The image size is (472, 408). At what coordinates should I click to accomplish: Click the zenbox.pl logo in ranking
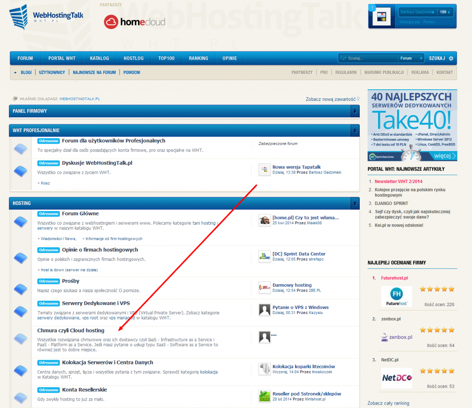click(396, 337)
